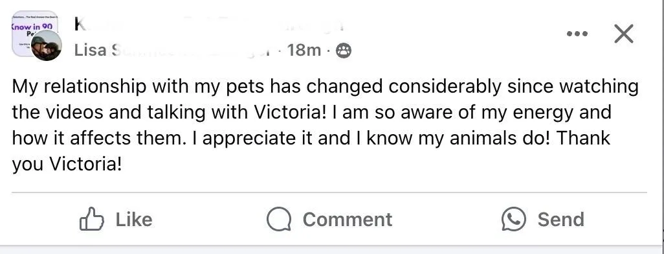Open group name link starting with K
The image size is (664, 254).
click(79, 25)
